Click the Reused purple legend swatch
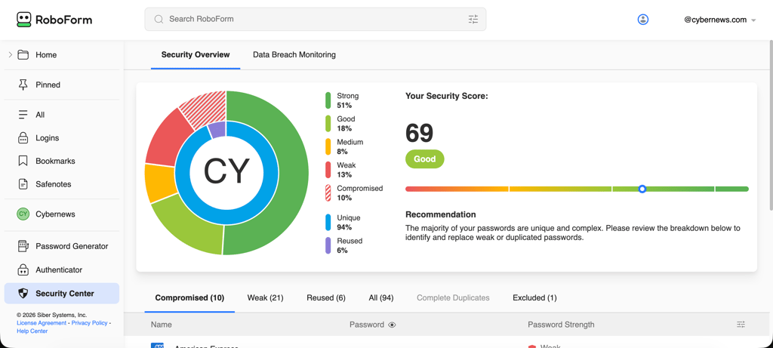 [x=328, y=245]
